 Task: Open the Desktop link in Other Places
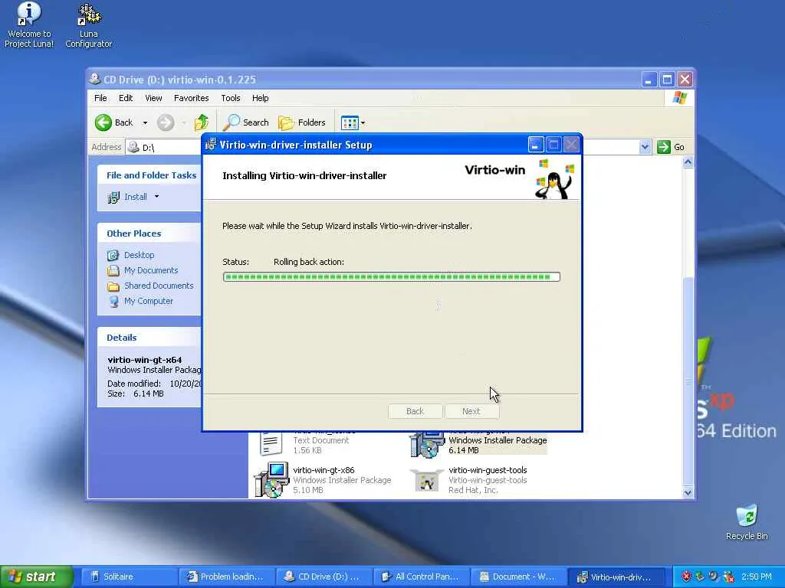coord(140,255)
